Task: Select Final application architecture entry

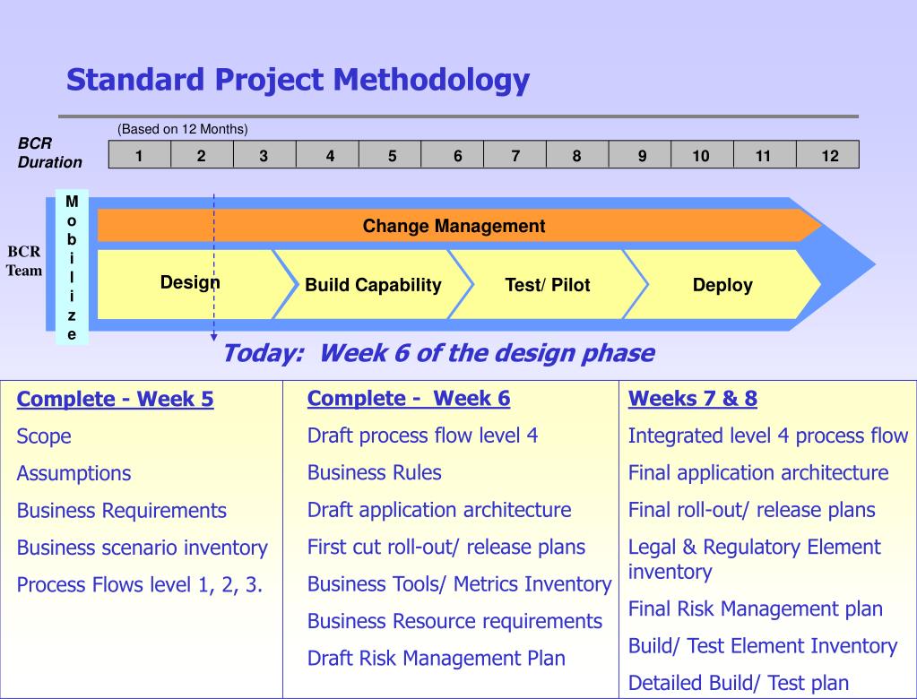Action: (758, 472)
